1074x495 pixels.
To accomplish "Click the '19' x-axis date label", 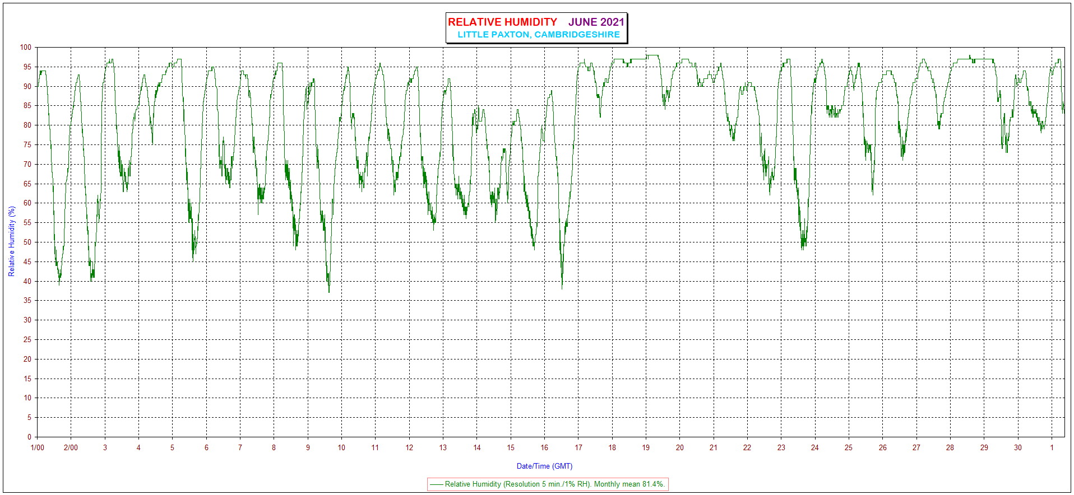I will (646, 447).
